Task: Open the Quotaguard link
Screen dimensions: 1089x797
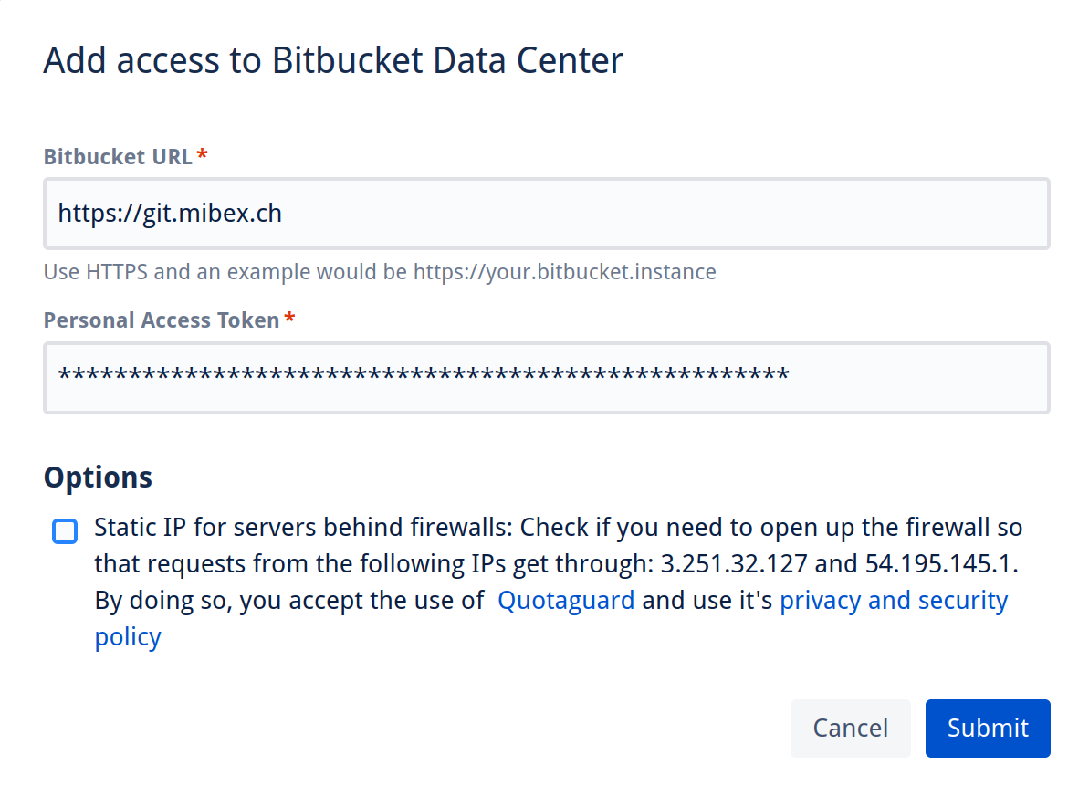Action: 565,601
